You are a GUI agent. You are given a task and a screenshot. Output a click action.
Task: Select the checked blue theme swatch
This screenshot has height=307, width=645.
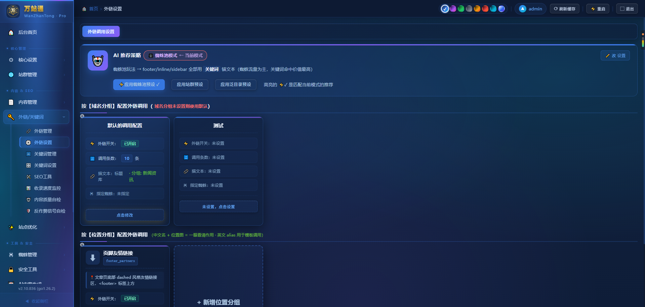pos(445,9)
